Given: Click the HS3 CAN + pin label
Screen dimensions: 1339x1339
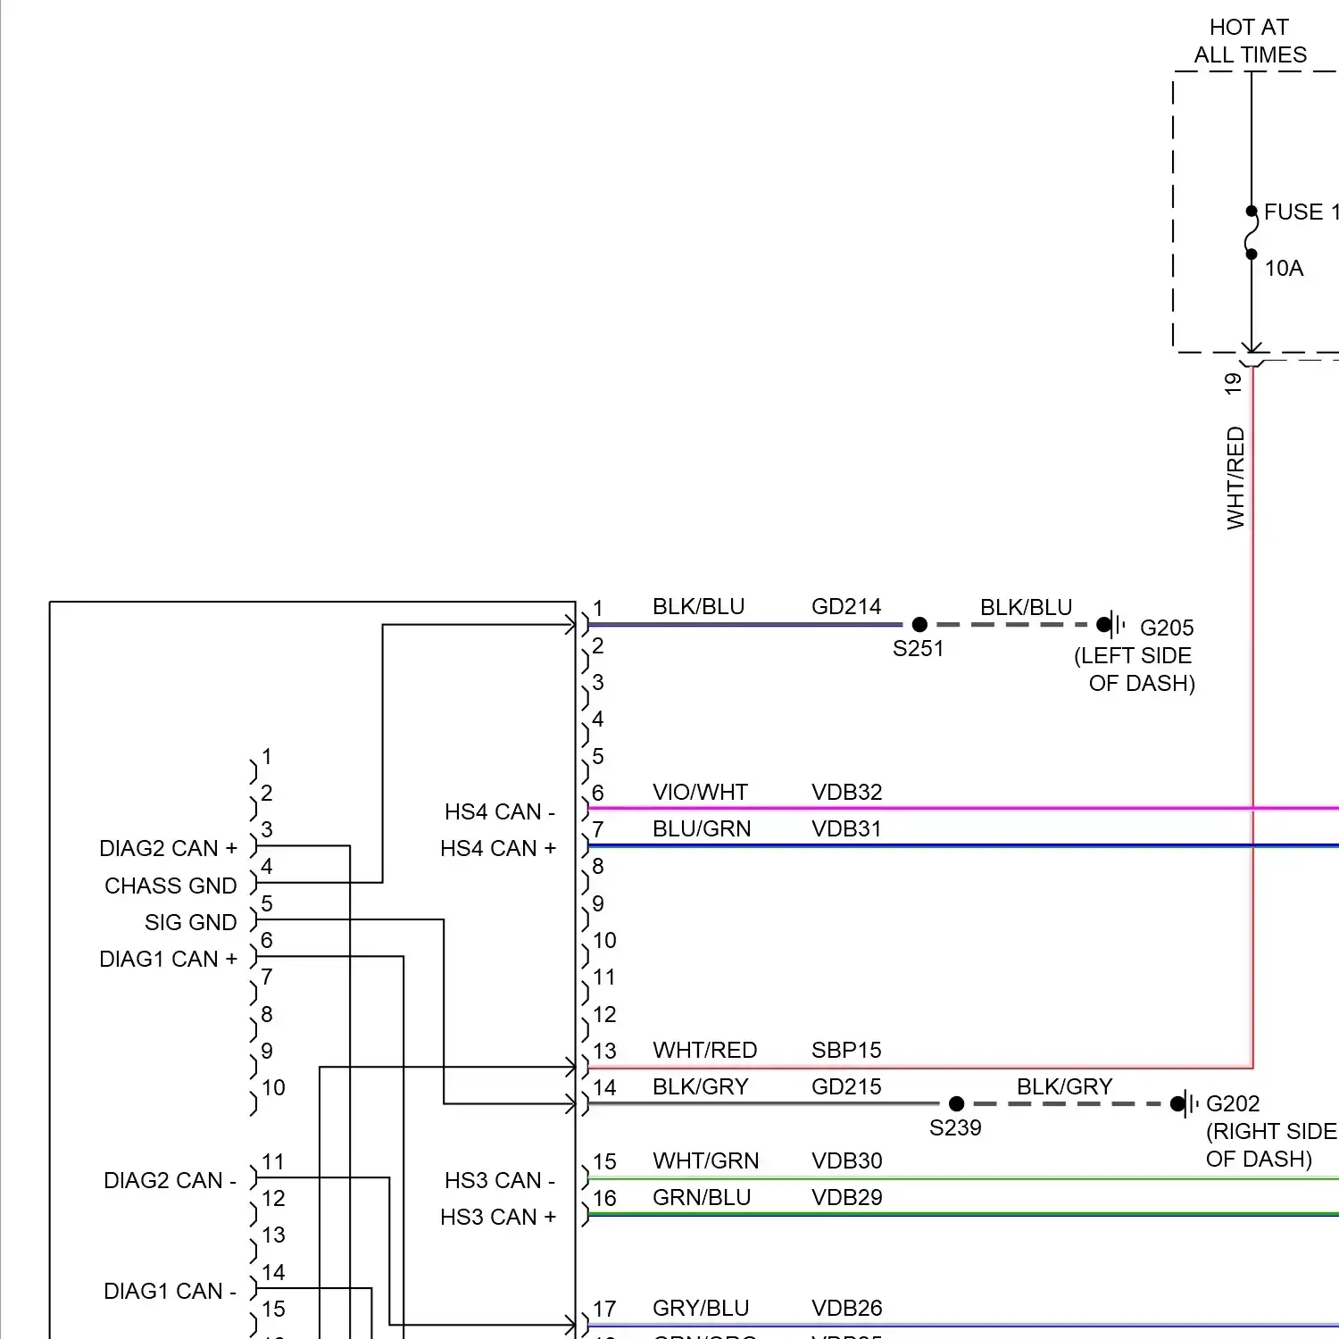Looking at the screenshot, I should (498, 1217).
